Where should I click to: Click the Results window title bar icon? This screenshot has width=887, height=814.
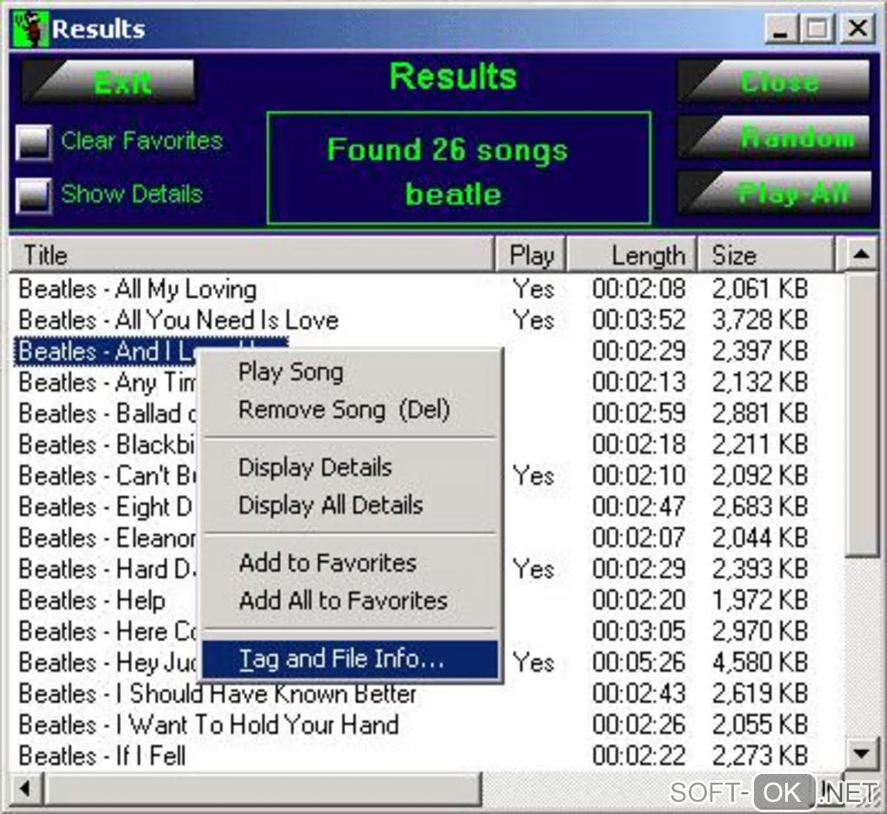coord(30,29)
